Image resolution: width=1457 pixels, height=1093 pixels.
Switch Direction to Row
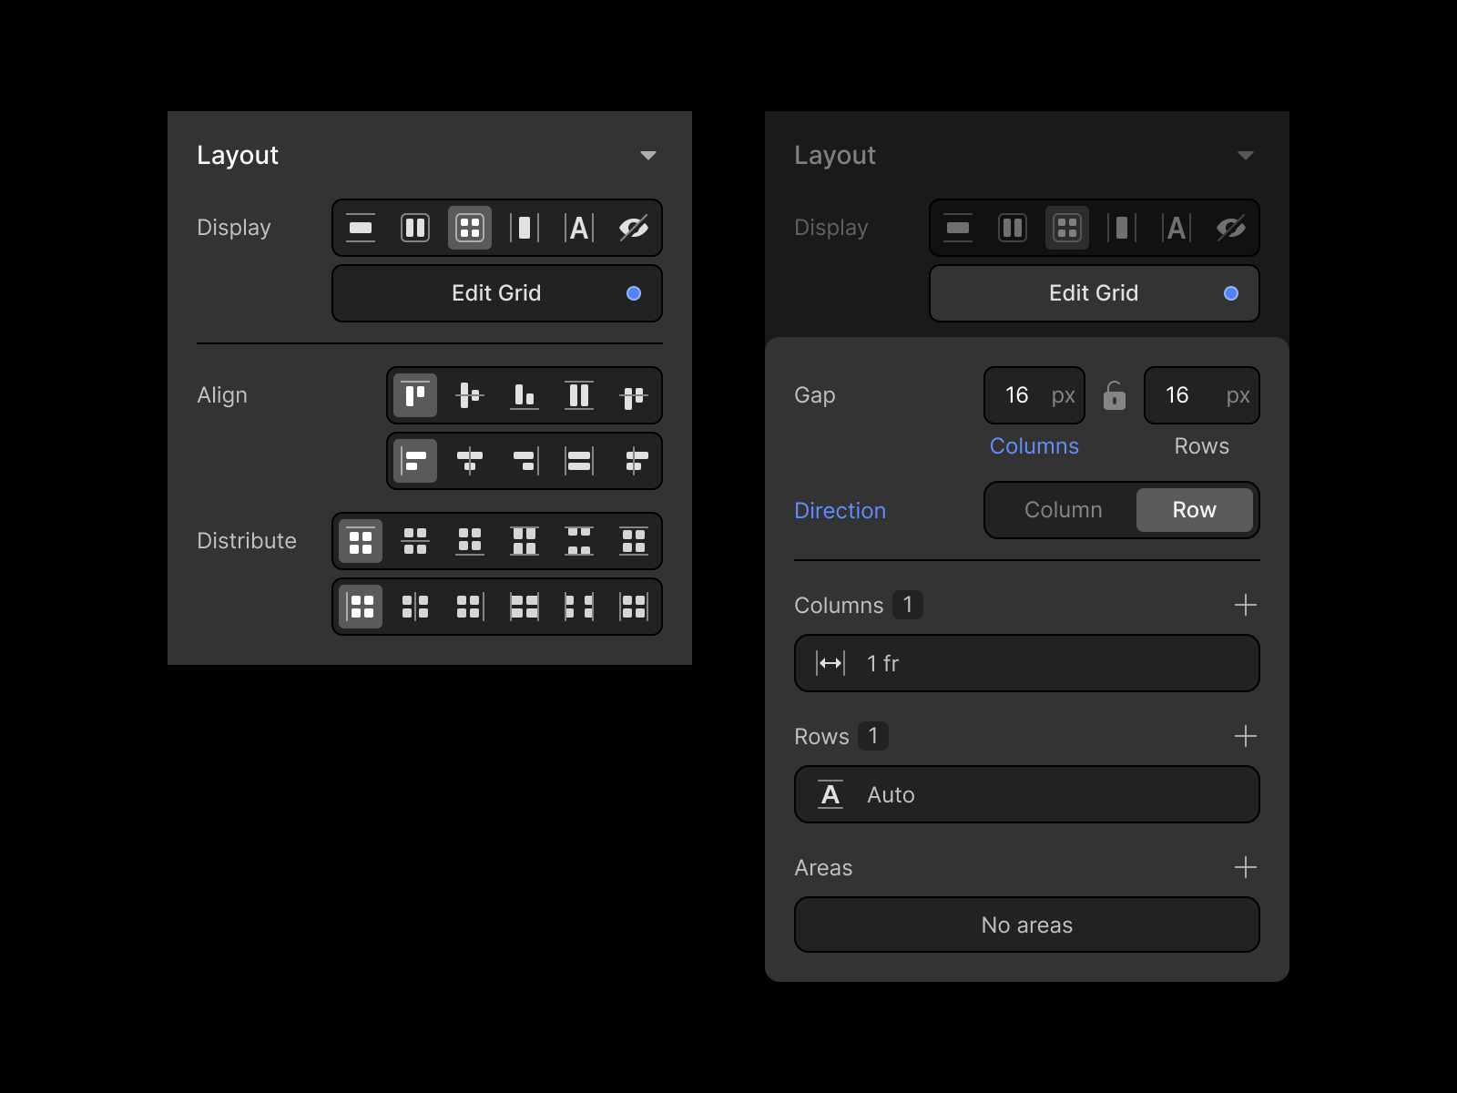[x=1195, y=510]
